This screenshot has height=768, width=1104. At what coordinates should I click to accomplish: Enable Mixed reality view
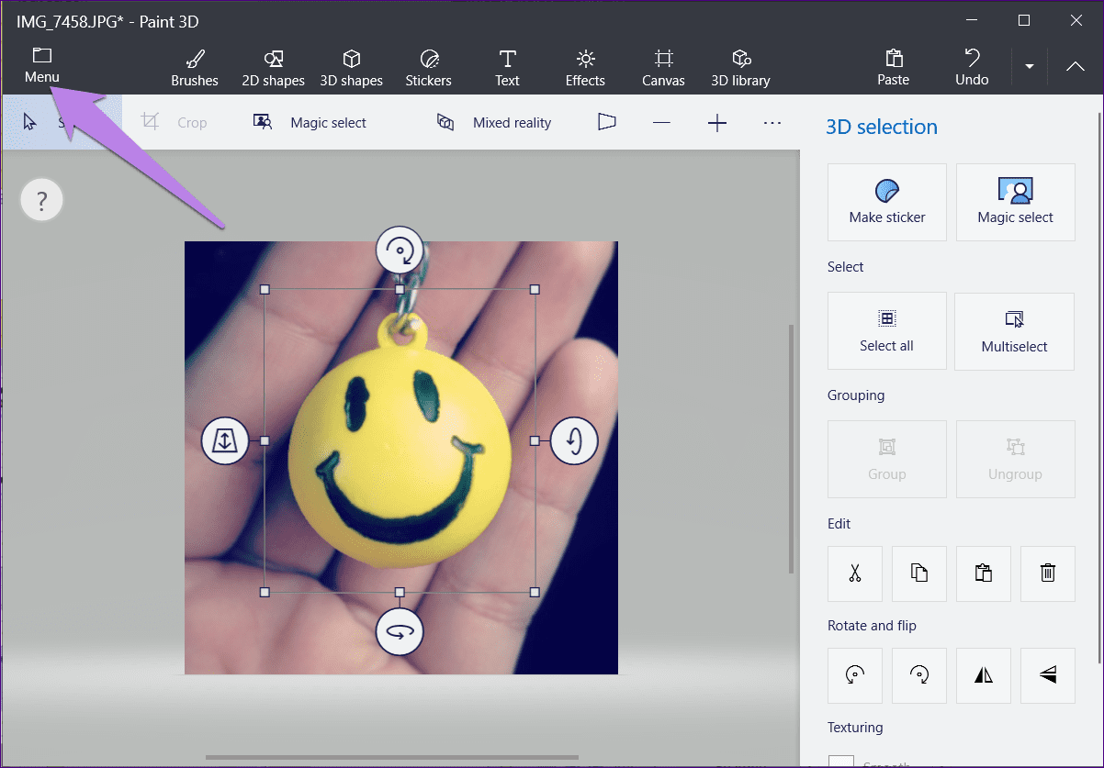click(x=494, y=122)
